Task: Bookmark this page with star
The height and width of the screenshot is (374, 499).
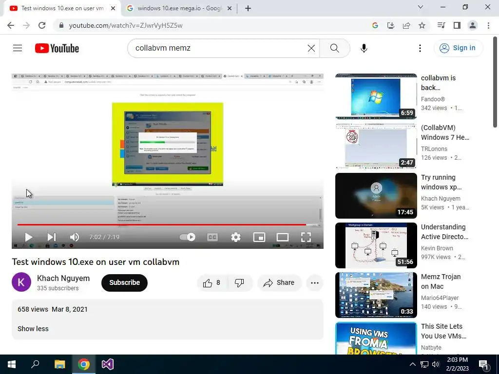Action: point(422,25)
